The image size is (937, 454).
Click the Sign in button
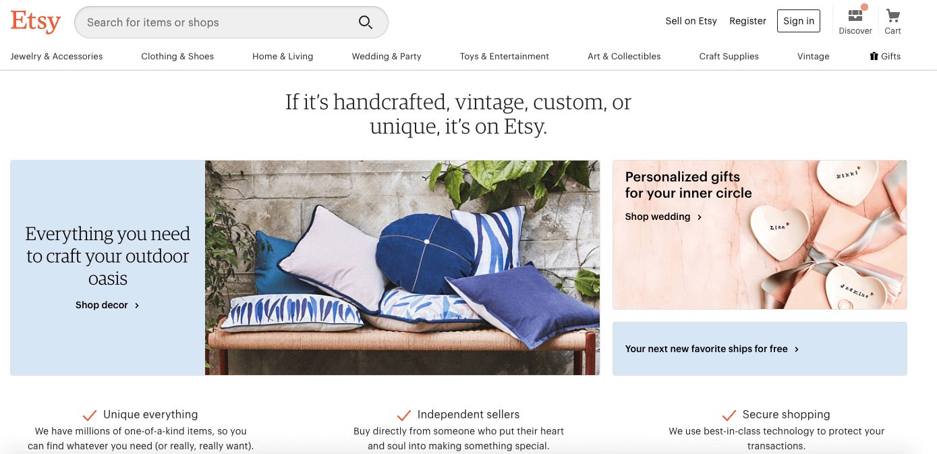(x=799, y=21)
